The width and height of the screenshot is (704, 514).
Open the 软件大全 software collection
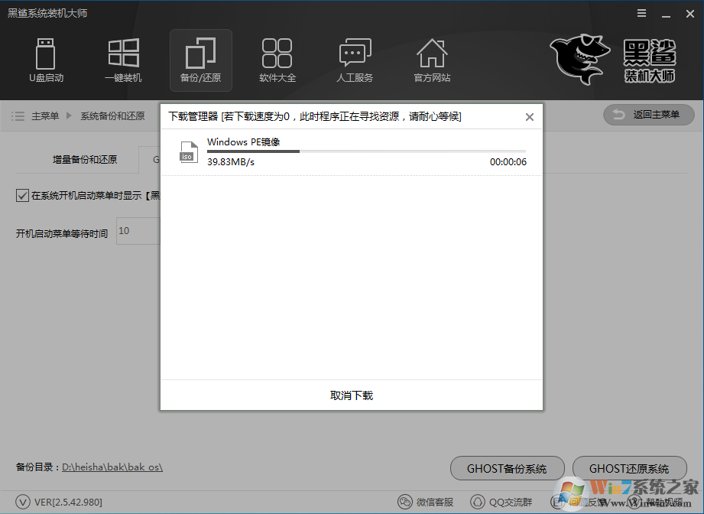277,60
